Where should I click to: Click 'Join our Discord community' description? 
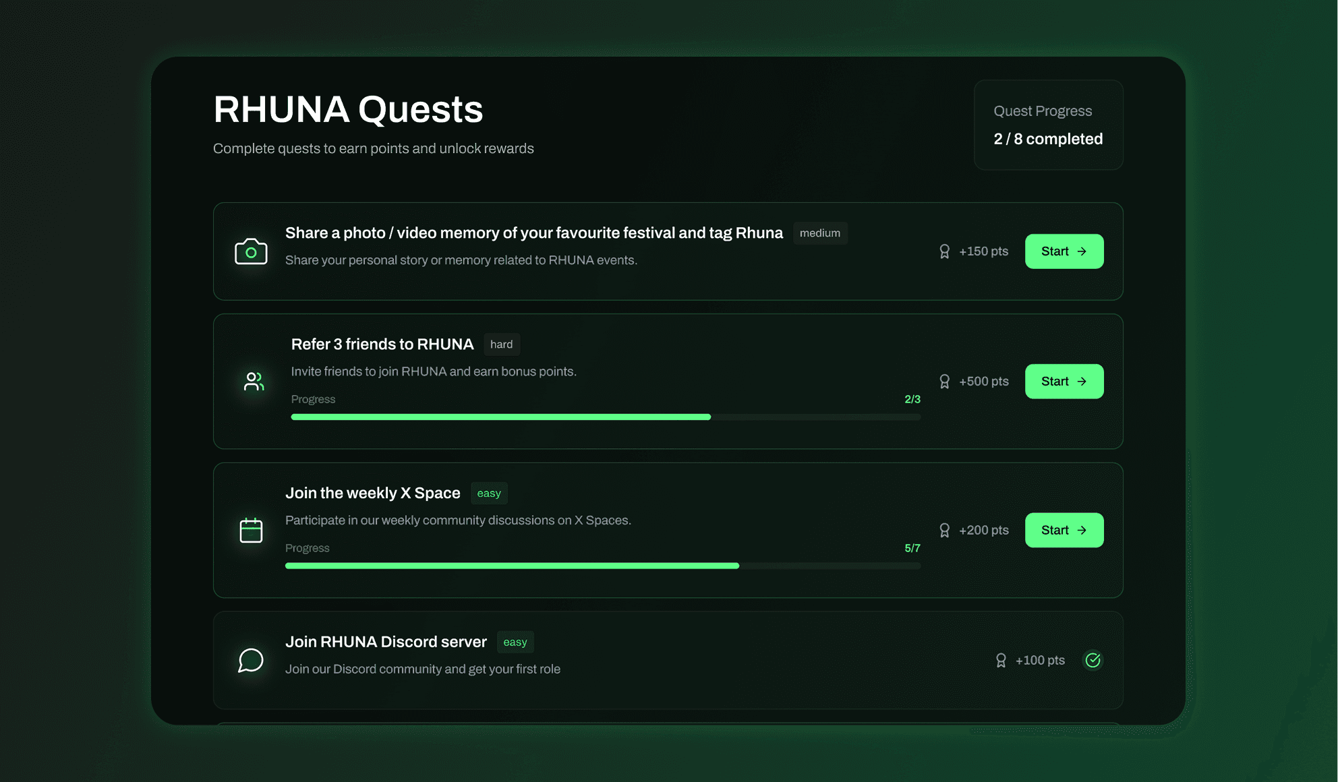pyautogui.click(x=423, y=669)
